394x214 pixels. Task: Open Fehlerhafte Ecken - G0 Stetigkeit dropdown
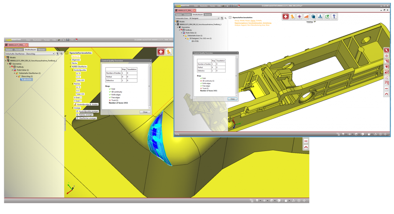click(197, 18)
